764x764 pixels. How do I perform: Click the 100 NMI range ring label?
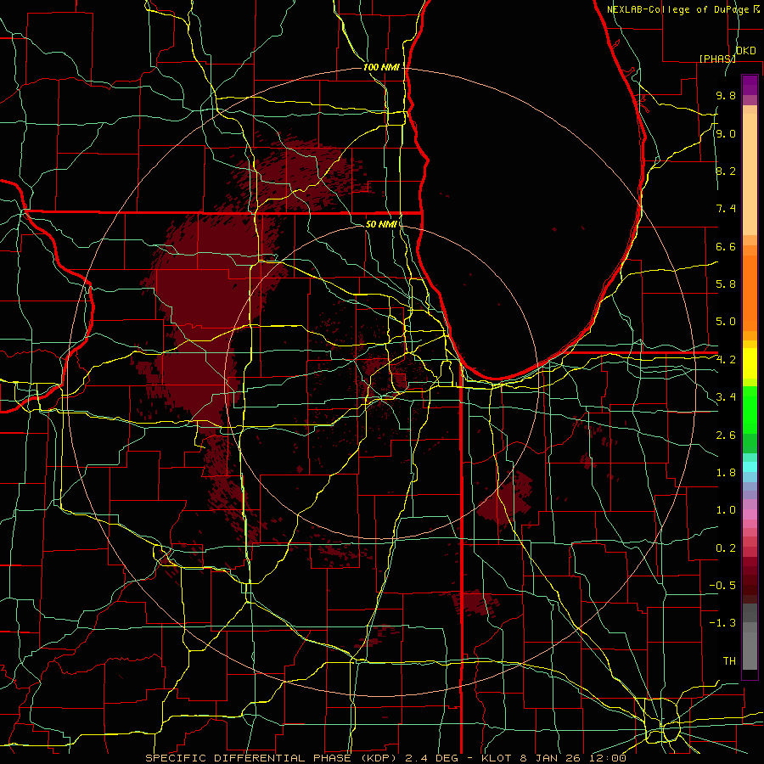[381, 67]
